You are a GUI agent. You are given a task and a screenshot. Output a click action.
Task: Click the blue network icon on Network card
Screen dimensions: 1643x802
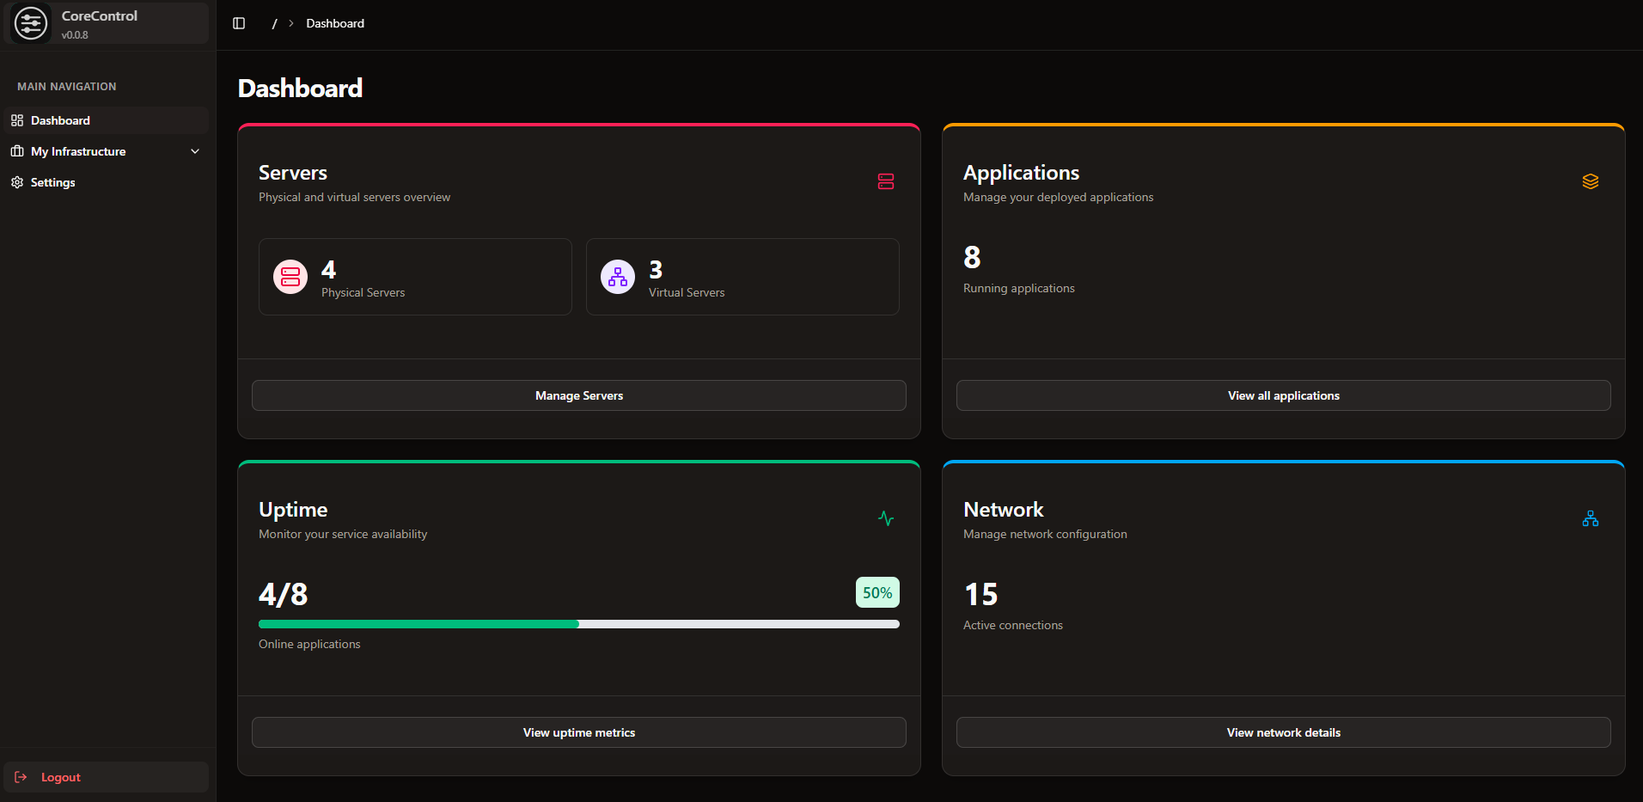coord(1590,518)
